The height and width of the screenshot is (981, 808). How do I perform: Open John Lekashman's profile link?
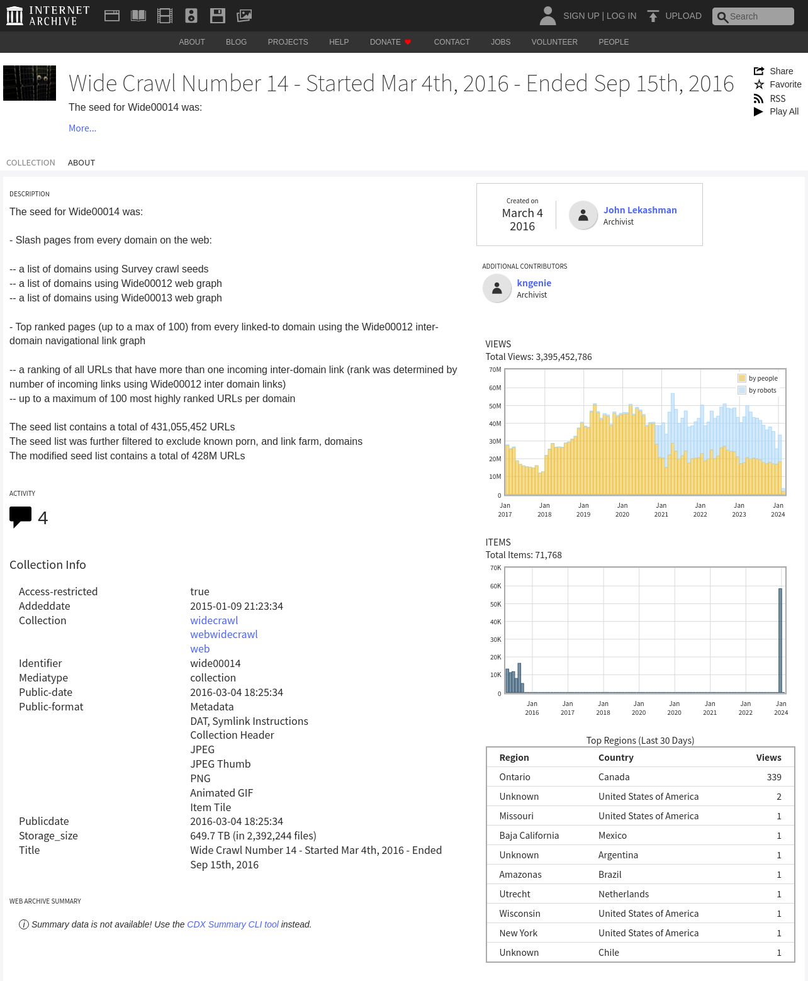[640, 210]
